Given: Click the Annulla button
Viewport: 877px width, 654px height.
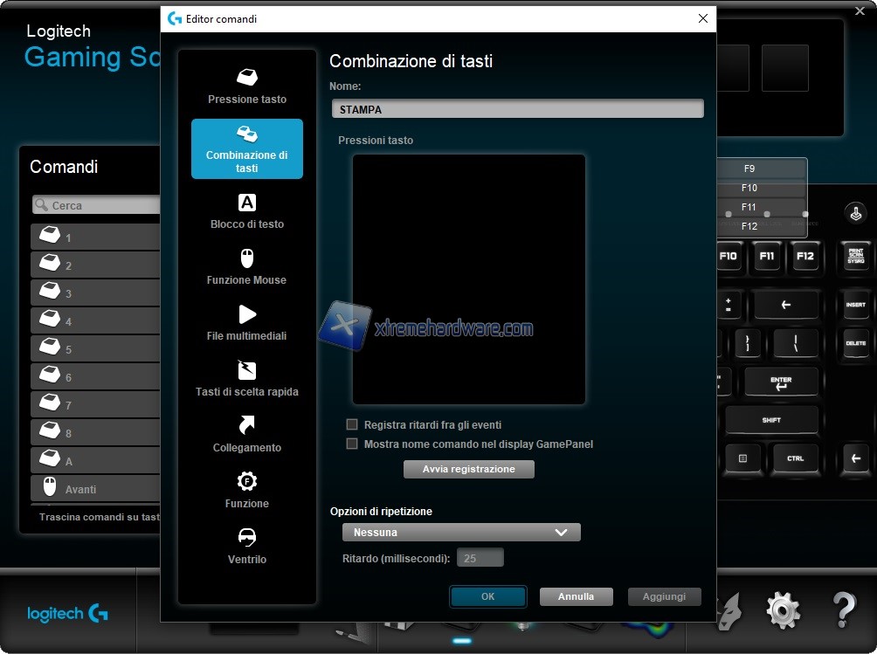Looking at the screenshot, I should coord(577,597).
